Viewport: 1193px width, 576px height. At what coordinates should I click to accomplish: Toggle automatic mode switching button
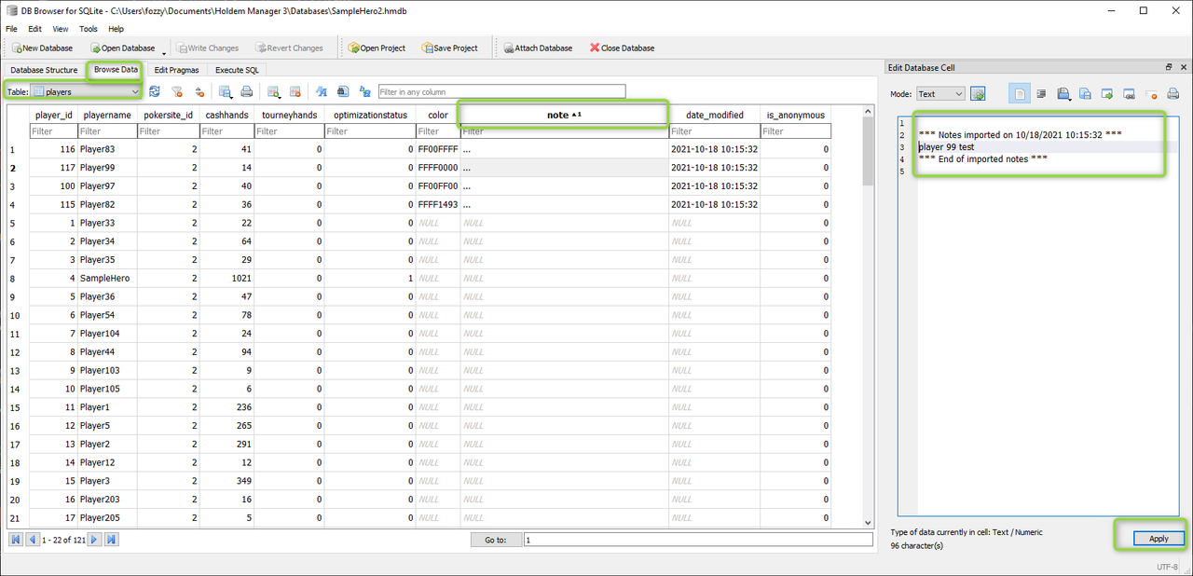pyautogui.click(x=978, y=94)
